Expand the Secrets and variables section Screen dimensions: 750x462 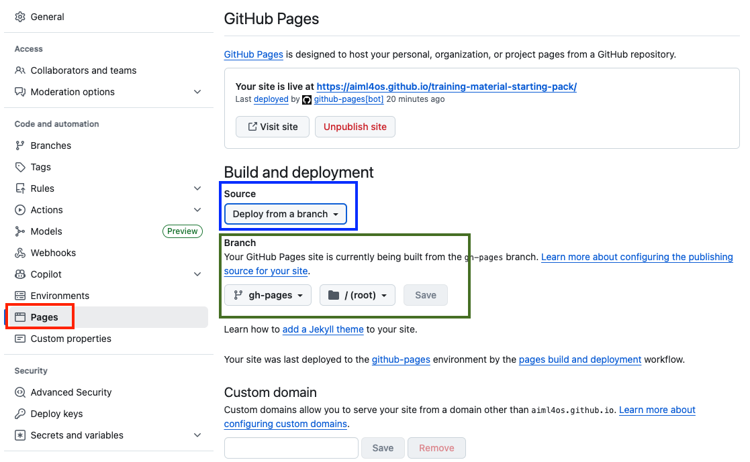click(197, 435)
